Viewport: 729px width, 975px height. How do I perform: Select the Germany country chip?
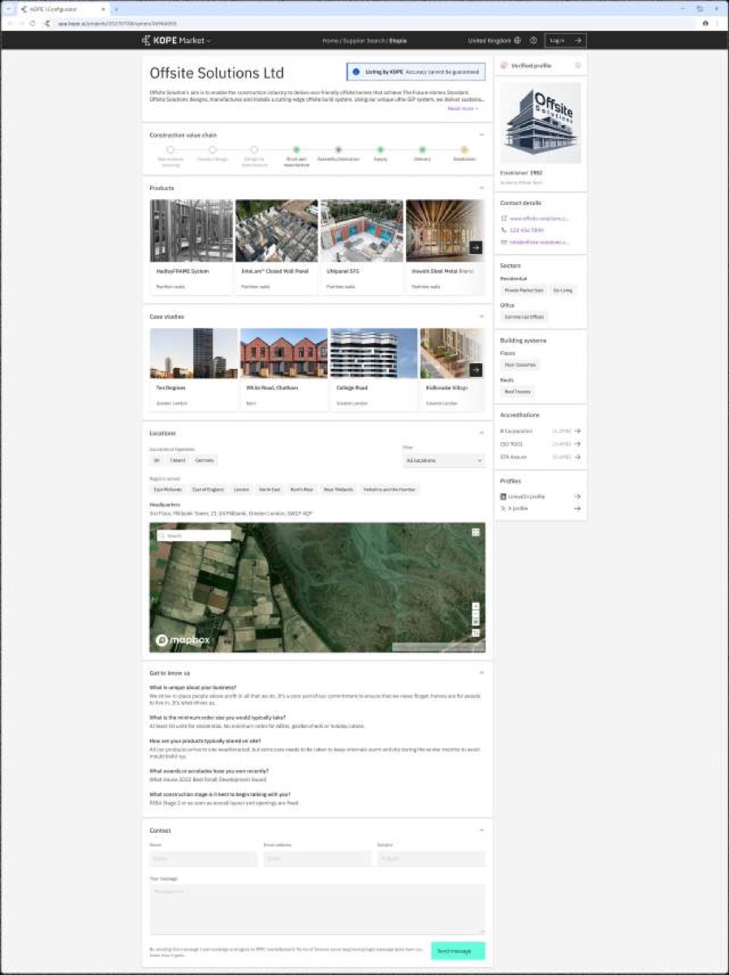[205, 461]
